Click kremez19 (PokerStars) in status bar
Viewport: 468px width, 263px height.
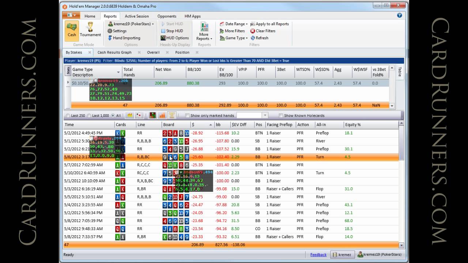coord(380,255)
